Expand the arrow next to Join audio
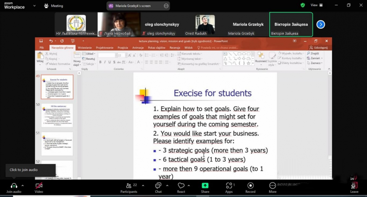Viewport: 367px width, 197px height. point(23,185)
